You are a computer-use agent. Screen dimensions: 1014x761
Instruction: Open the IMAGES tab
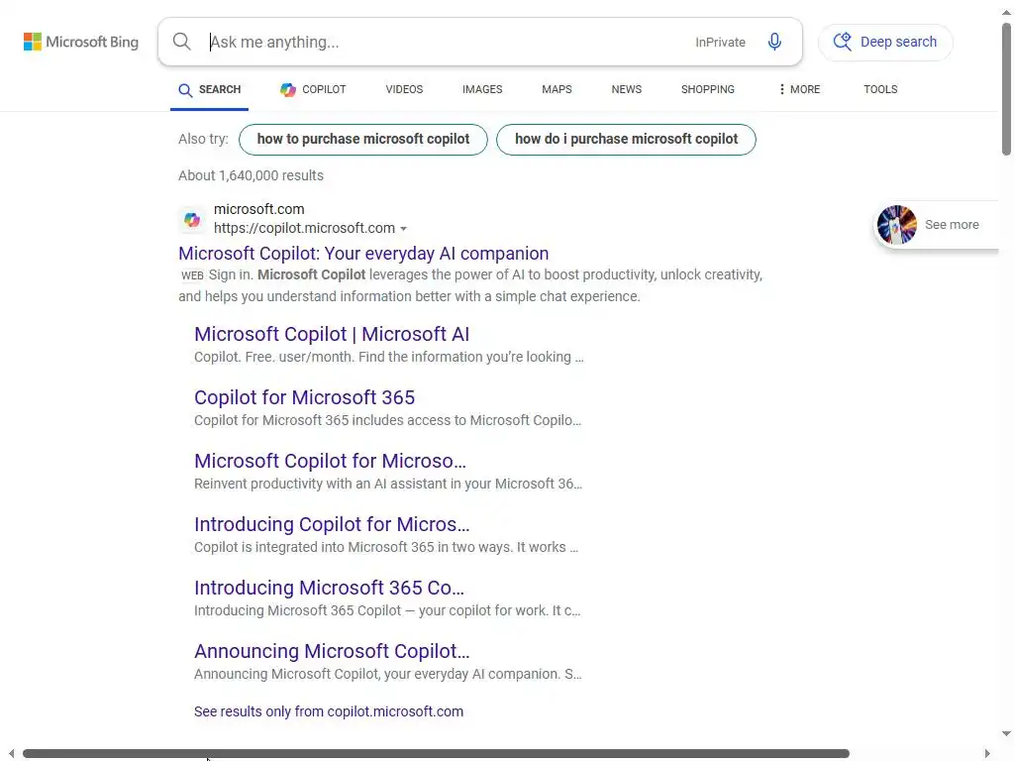click(482, 89)
